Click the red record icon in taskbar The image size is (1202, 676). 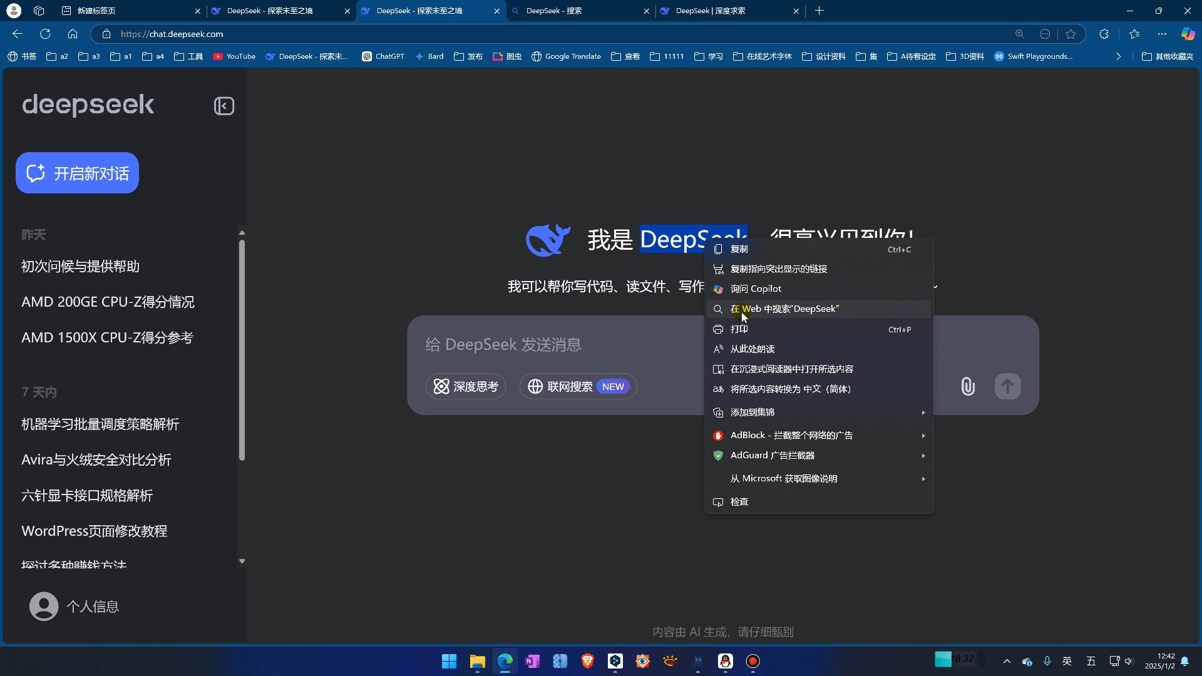[753, 661]
